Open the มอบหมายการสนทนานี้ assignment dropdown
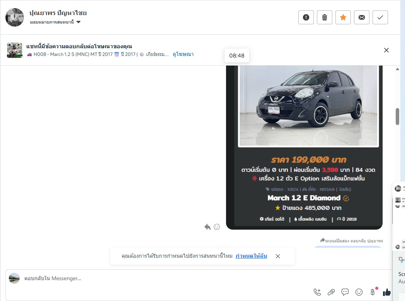Screen dimensions: 405x301 [55, 22]
